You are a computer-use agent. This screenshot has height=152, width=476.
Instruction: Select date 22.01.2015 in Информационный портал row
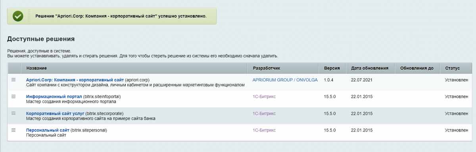point(362,96)
